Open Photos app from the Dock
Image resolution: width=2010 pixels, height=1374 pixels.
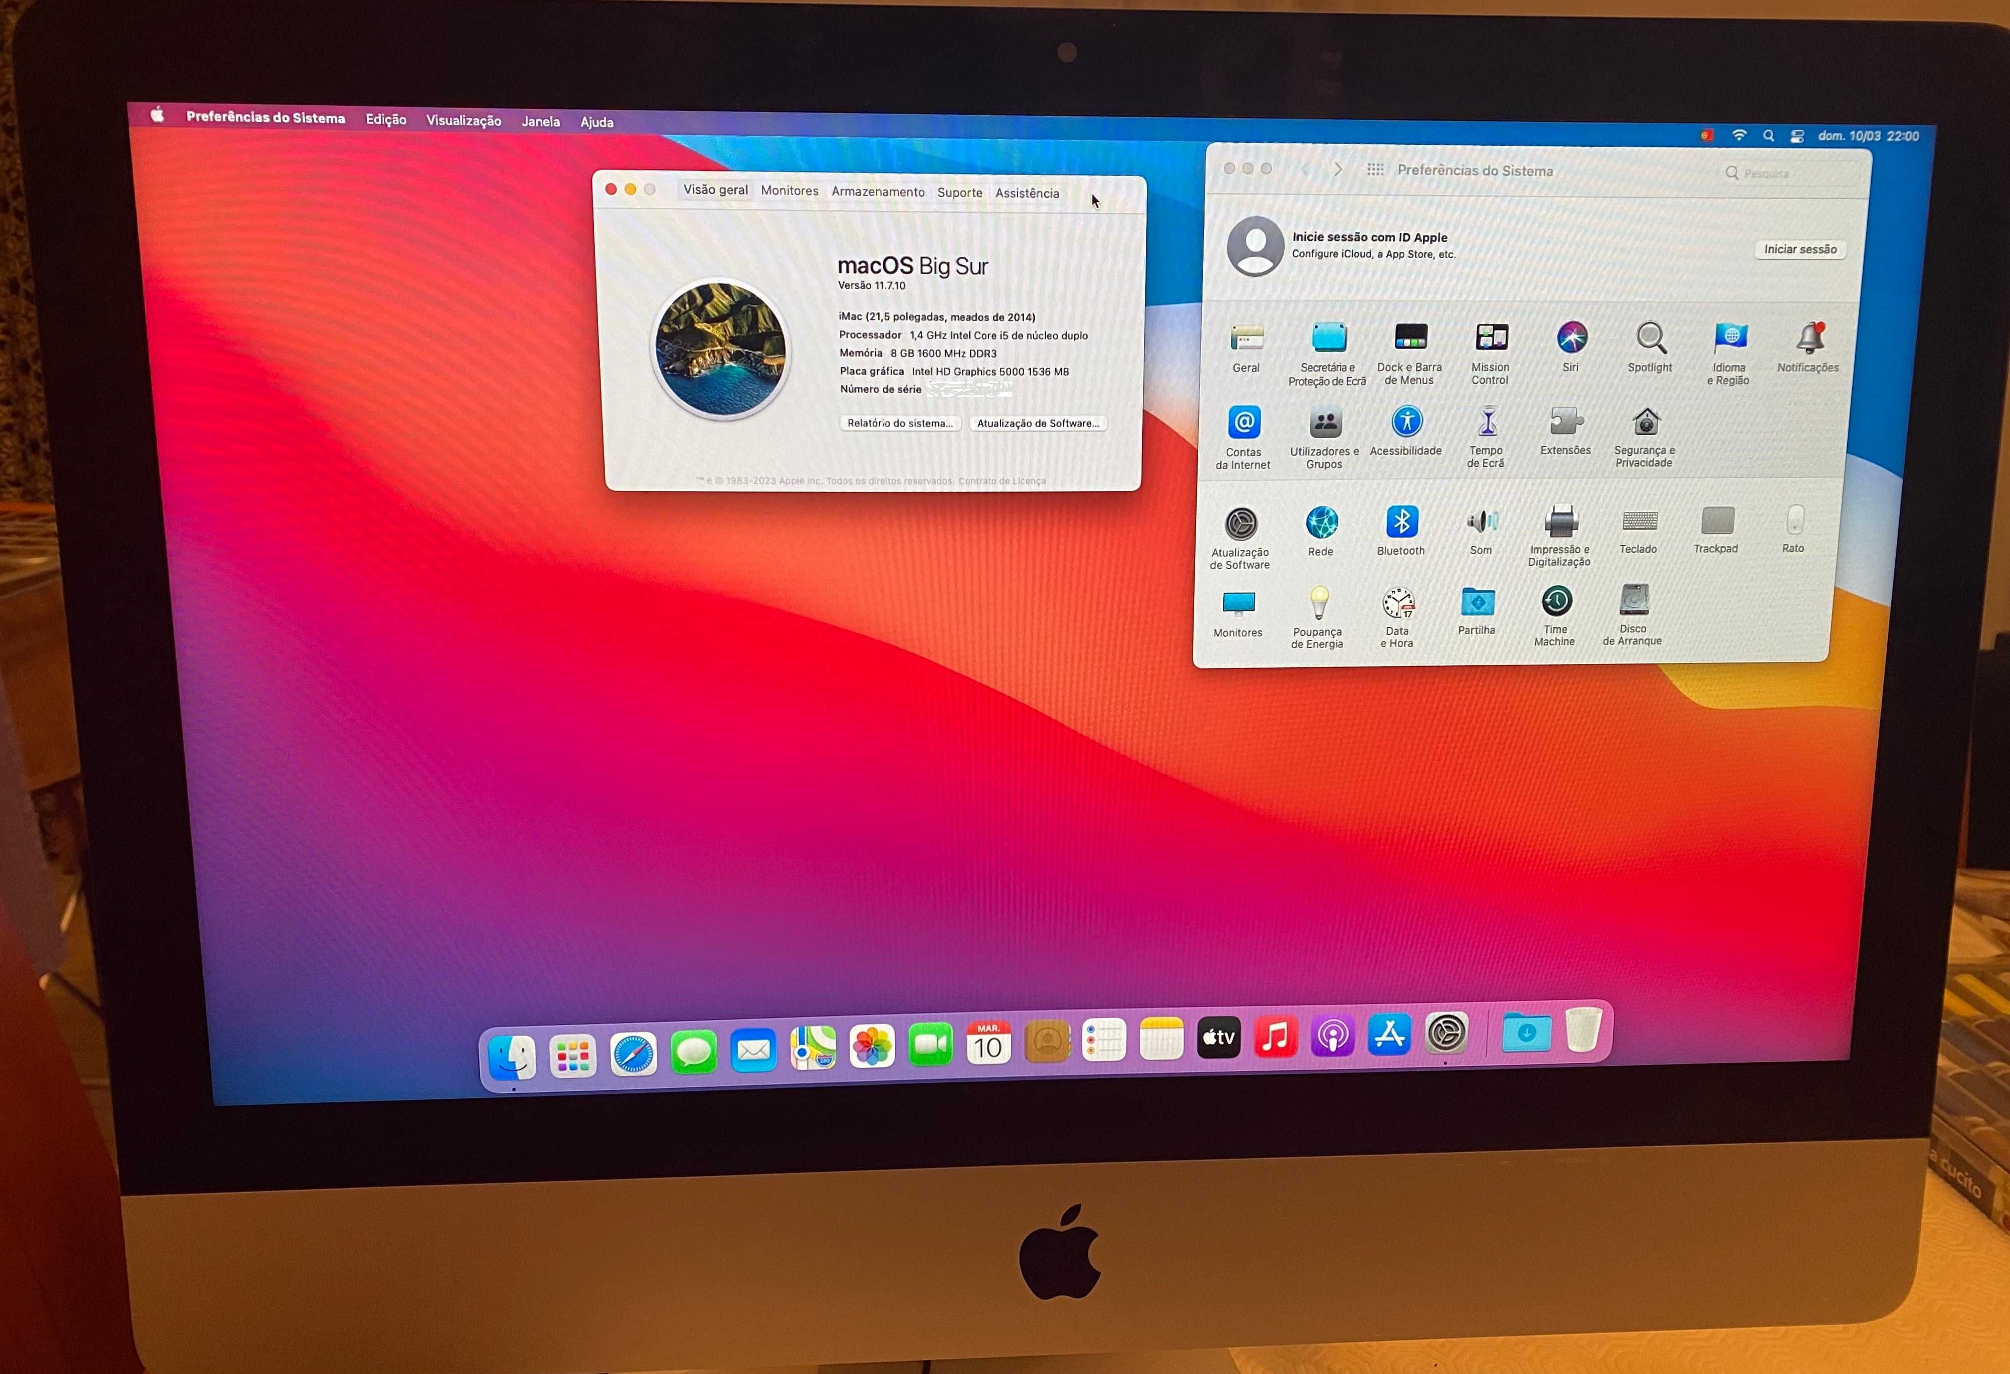click(x=872, y=1046)
